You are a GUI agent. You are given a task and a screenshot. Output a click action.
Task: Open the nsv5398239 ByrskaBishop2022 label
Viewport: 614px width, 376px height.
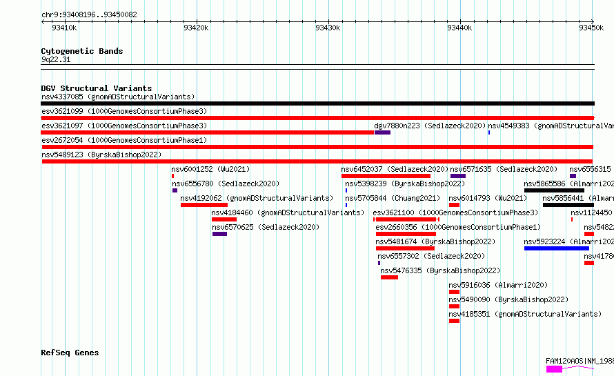click(x=405, y=184)
